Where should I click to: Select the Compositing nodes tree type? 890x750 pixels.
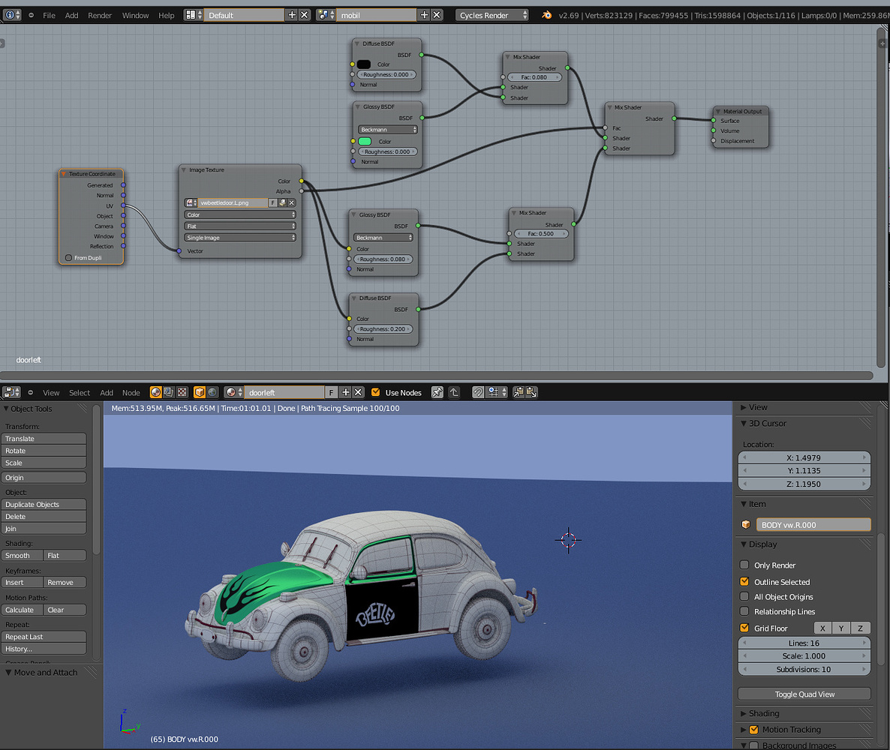(x=169, y=392)
